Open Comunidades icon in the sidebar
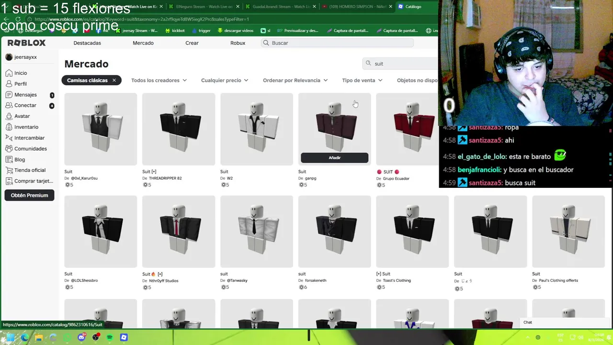The width and height of the screenshot is (613, 345). tap(9, 149)
